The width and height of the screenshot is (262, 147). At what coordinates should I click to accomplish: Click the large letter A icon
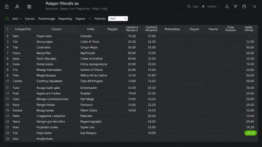(x=17, y=7)
